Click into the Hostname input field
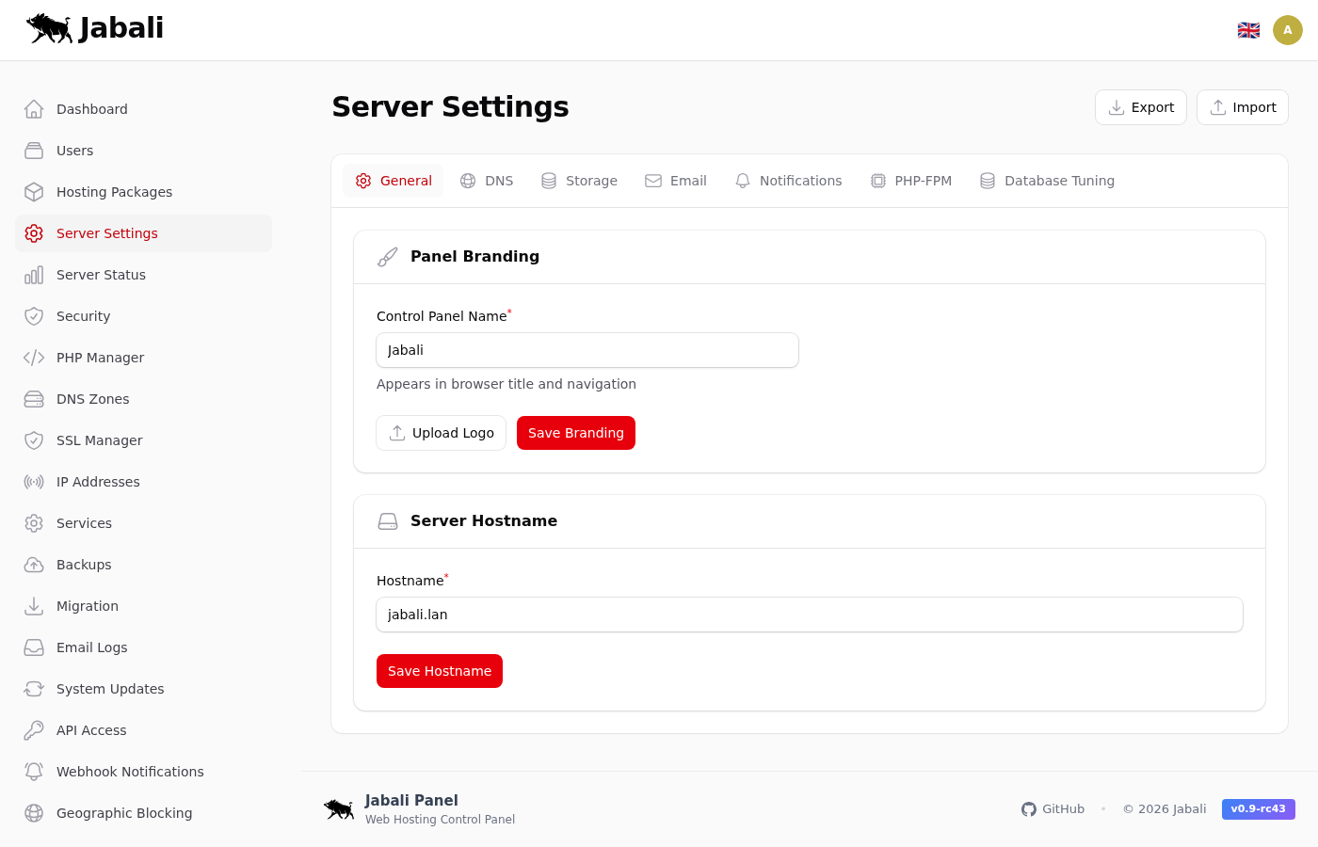 click(x=810, y=615)
